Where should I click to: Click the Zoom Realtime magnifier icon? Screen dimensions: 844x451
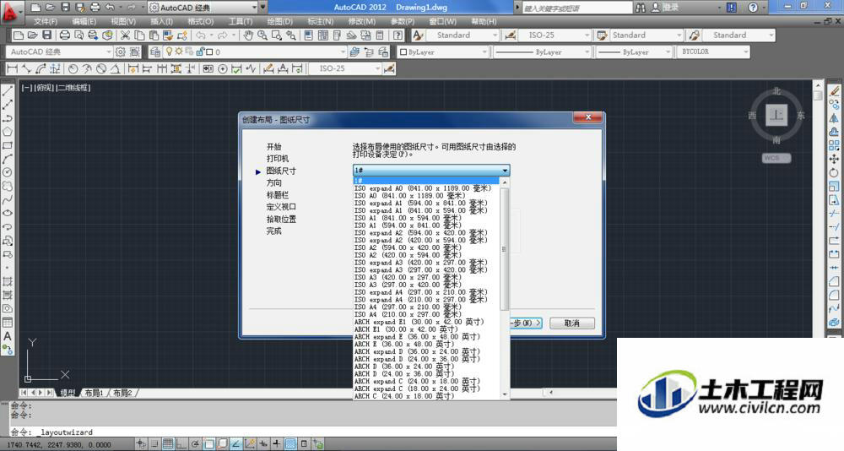262,35
